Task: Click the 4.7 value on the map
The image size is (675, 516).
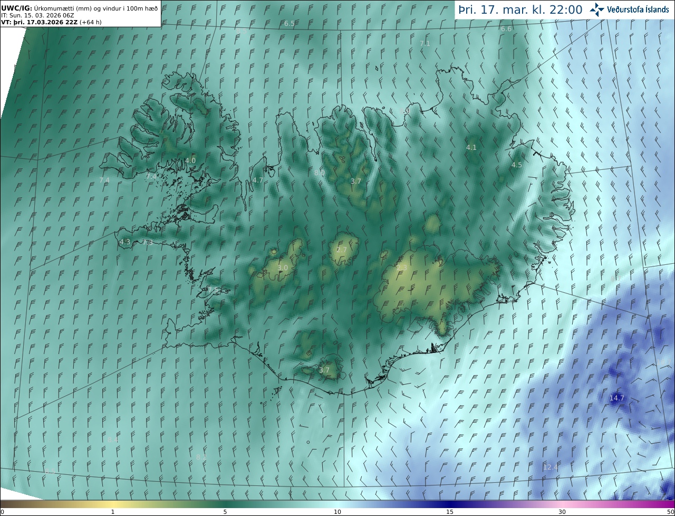Action: [x=258, y=180]
